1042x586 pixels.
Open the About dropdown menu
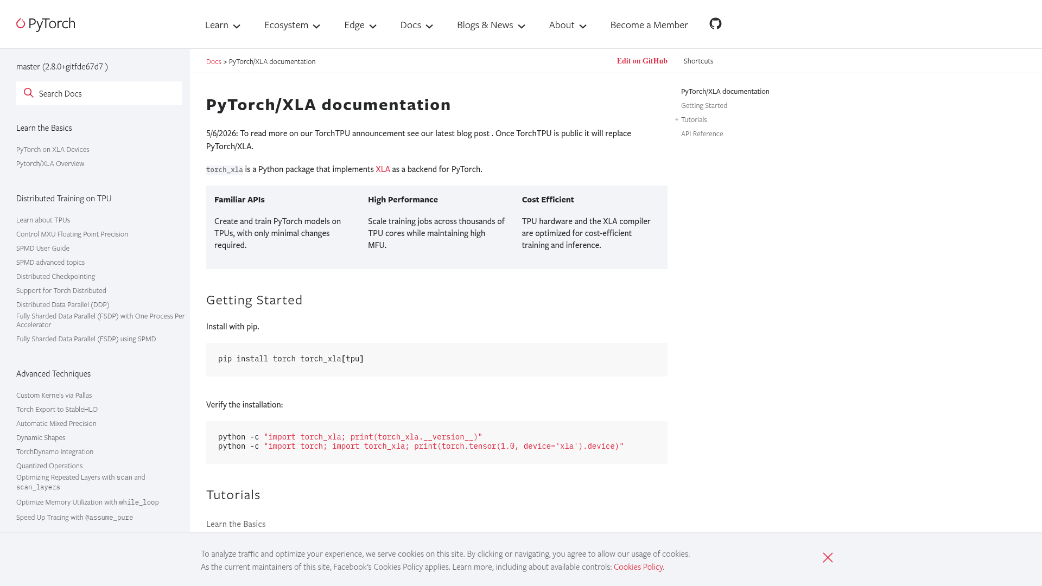point(568,25)
